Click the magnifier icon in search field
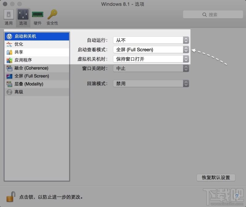 coord(204,14)
